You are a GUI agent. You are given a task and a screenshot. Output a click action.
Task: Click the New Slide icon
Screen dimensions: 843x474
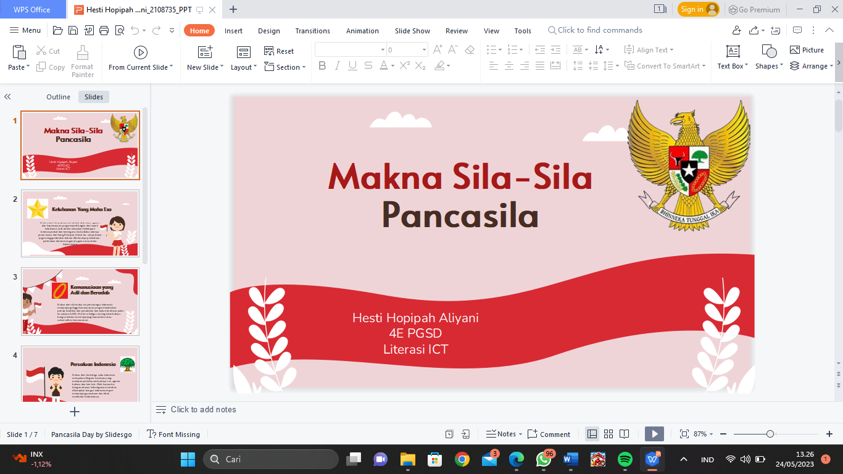(205, 53)
